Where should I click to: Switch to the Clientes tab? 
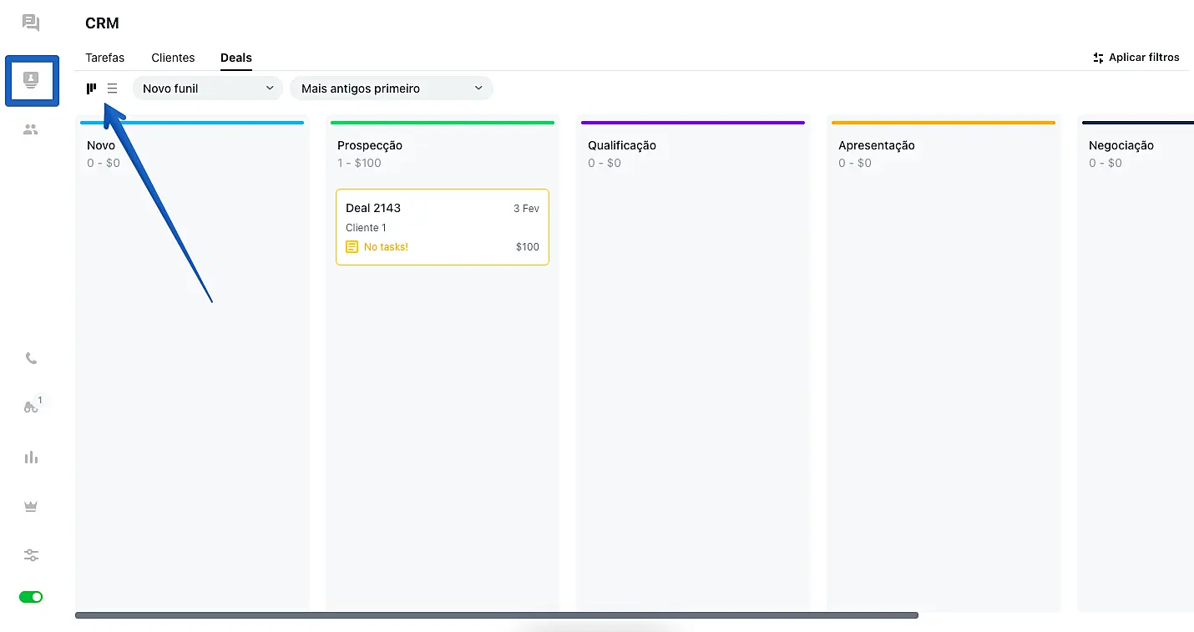173,58
